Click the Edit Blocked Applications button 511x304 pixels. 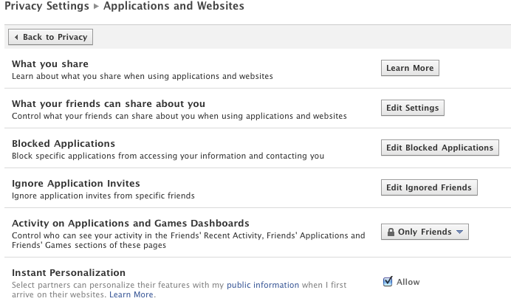click(439, 148)
